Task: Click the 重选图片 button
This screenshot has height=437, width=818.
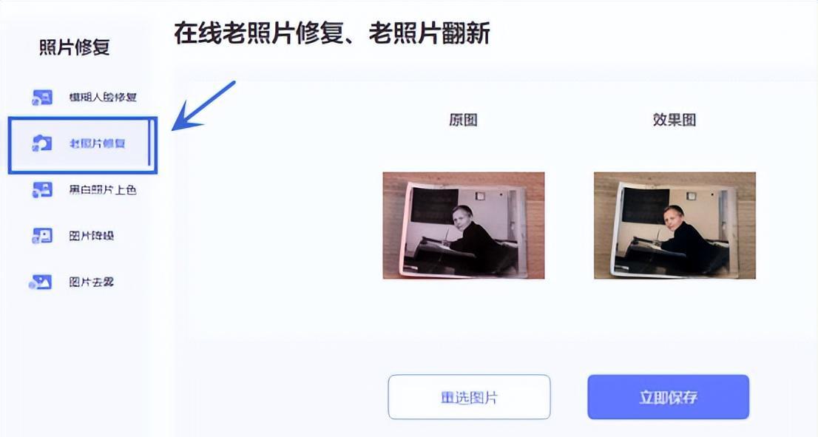Action: 469,397
